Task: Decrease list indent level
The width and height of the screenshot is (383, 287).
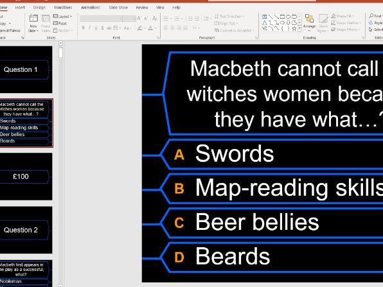Action: pos(190,19)
